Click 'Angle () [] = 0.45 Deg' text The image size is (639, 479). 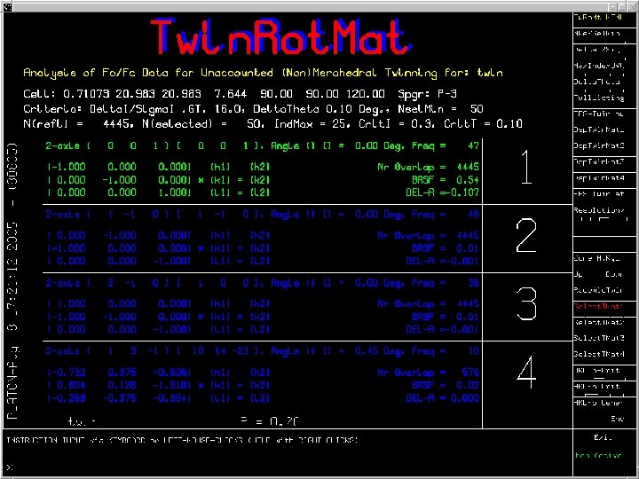pos(337,351)
